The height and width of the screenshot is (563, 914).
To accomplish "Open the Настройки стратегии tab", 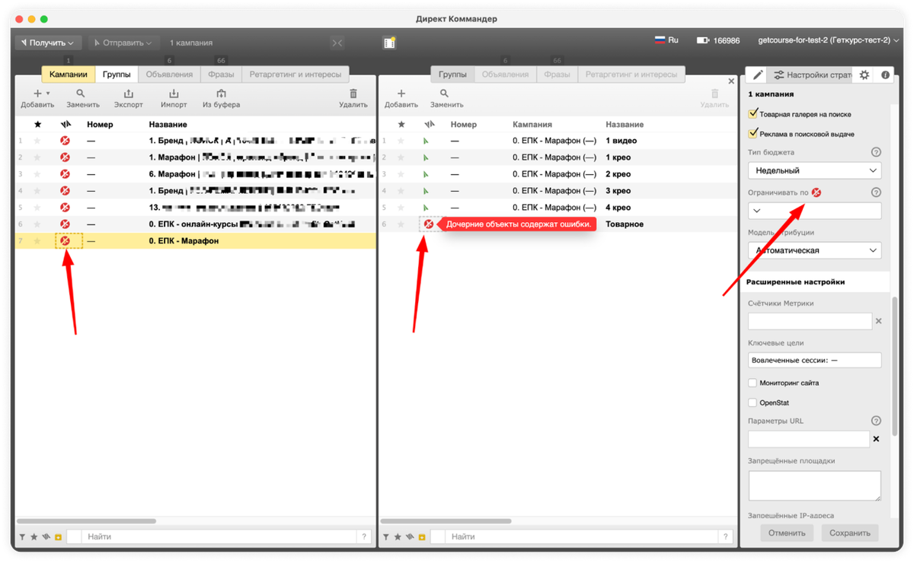I will coord(812,75).
